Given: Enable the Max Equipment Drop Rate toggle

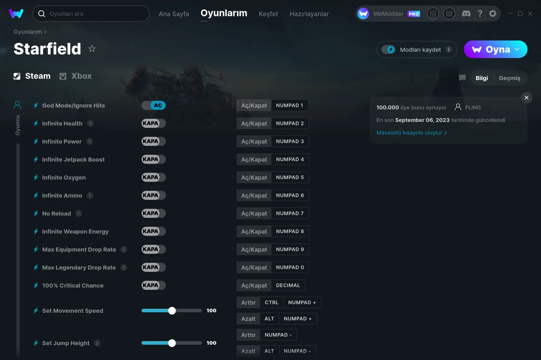Looking at the screenshot, I should [154, 249].
